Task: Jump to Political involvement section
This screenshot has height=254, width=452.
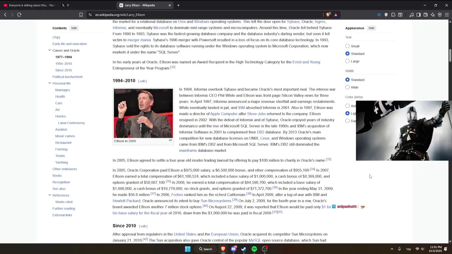Action: pos(67,77)
